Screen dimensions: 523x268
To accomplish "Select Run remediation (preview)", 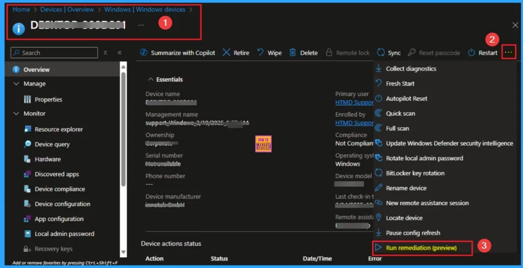I will (x=422, y=248).
